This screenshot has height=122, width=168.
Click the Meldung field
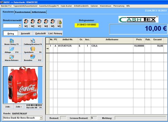tap(140, 118)
